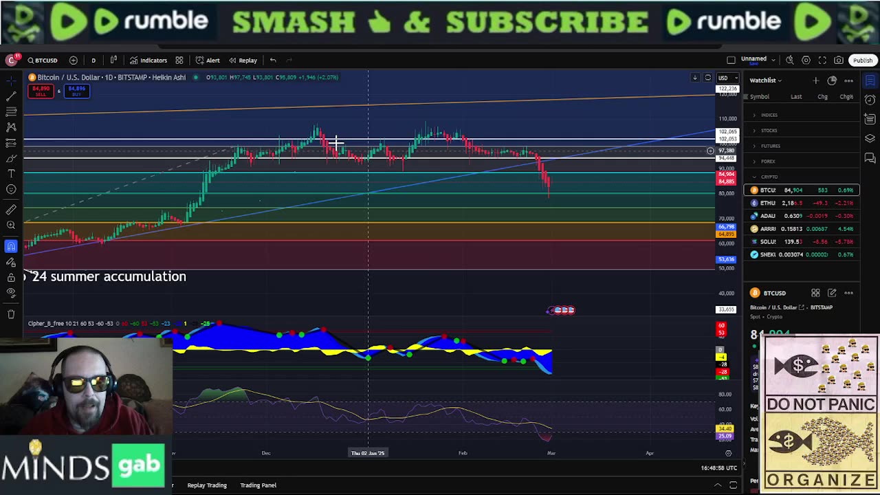Click the undo arrow in top toolbar
This screenshot has height=495, width=880.
[x=273, y=60]
